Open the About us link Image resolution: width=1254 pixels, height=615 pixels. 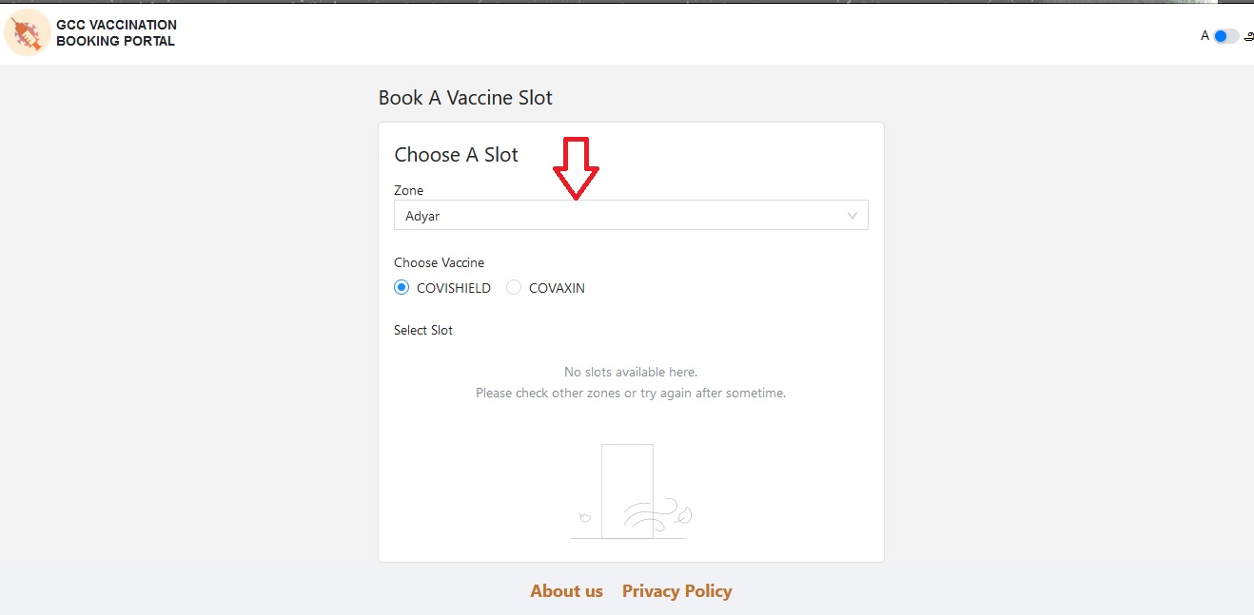pos(566,591)
